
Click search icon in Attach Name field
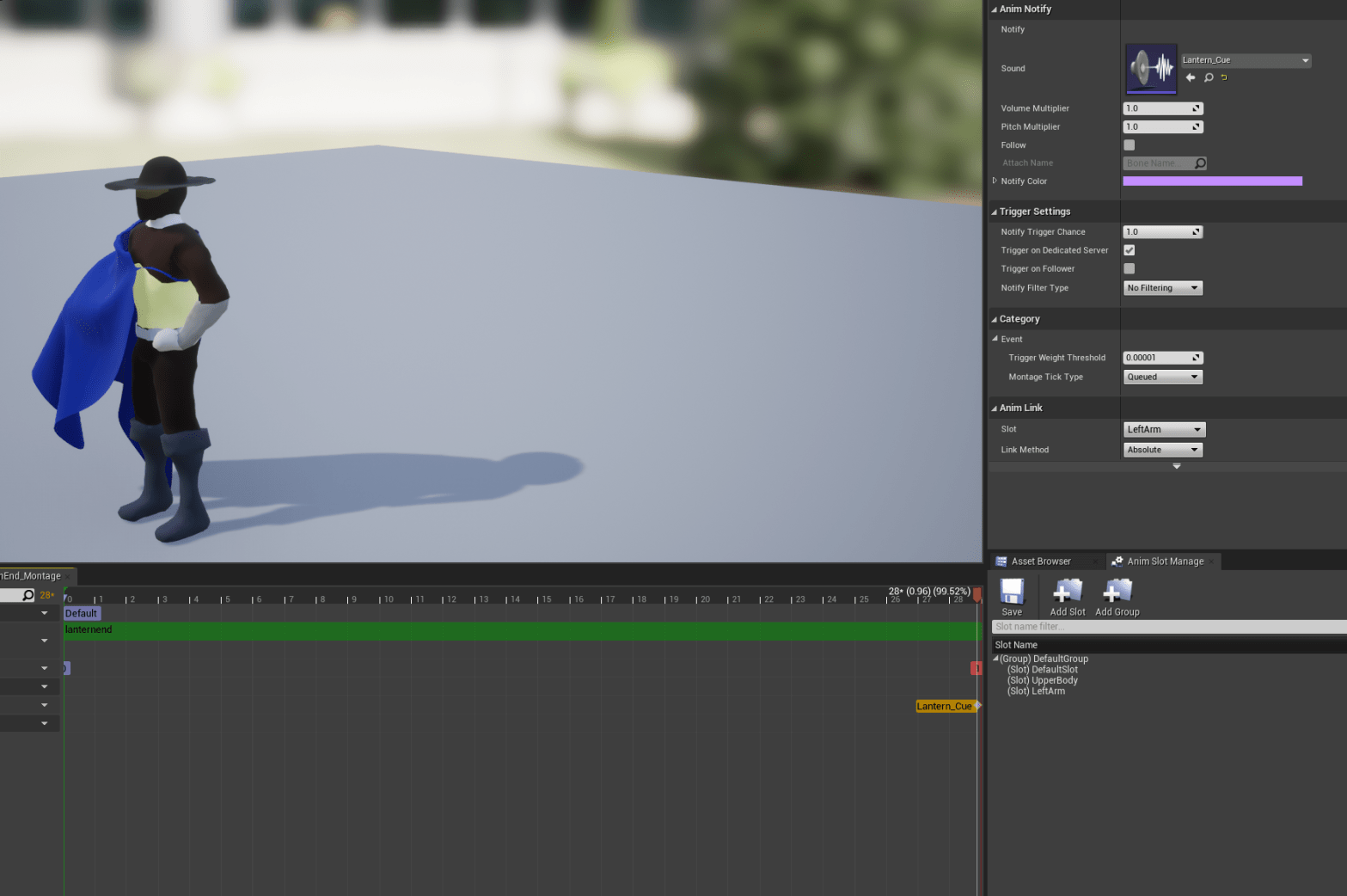(1200, 163)
